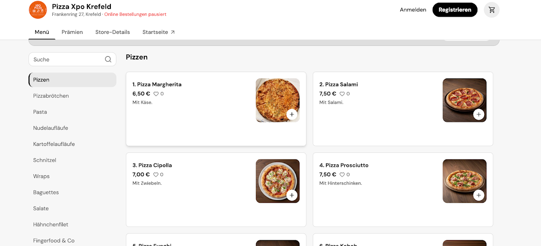This screenshot has width=541, height=246.
Task: Open the Store-Details tab
Action: click(x=113, y=32)
